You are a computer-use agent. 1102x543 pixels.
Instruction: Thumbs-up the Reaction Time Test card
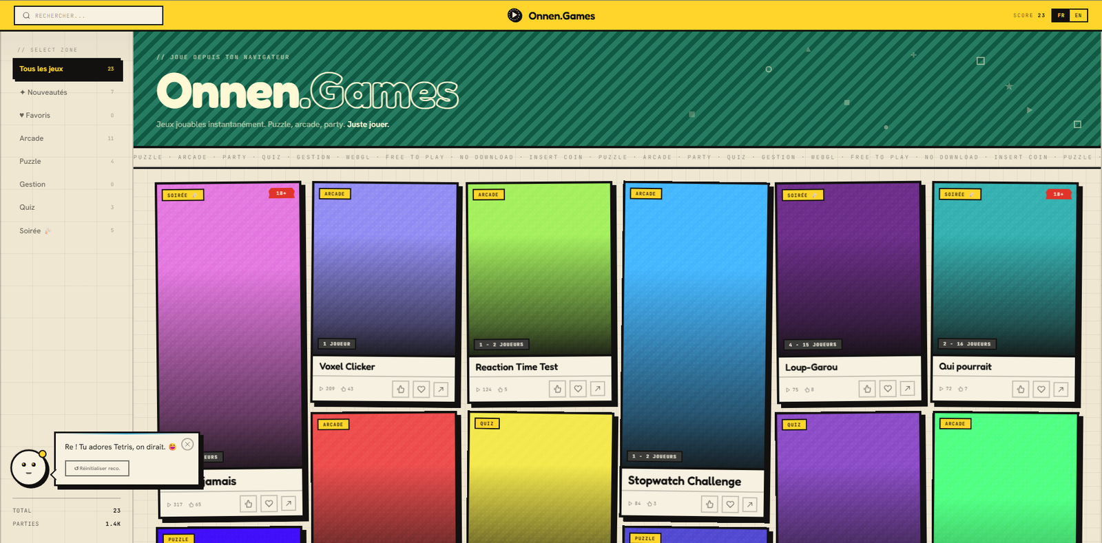(x=558, y=389)
